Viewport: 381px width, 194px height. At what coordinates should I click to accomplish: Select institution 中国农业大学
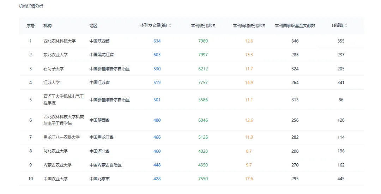pos(55,179)
